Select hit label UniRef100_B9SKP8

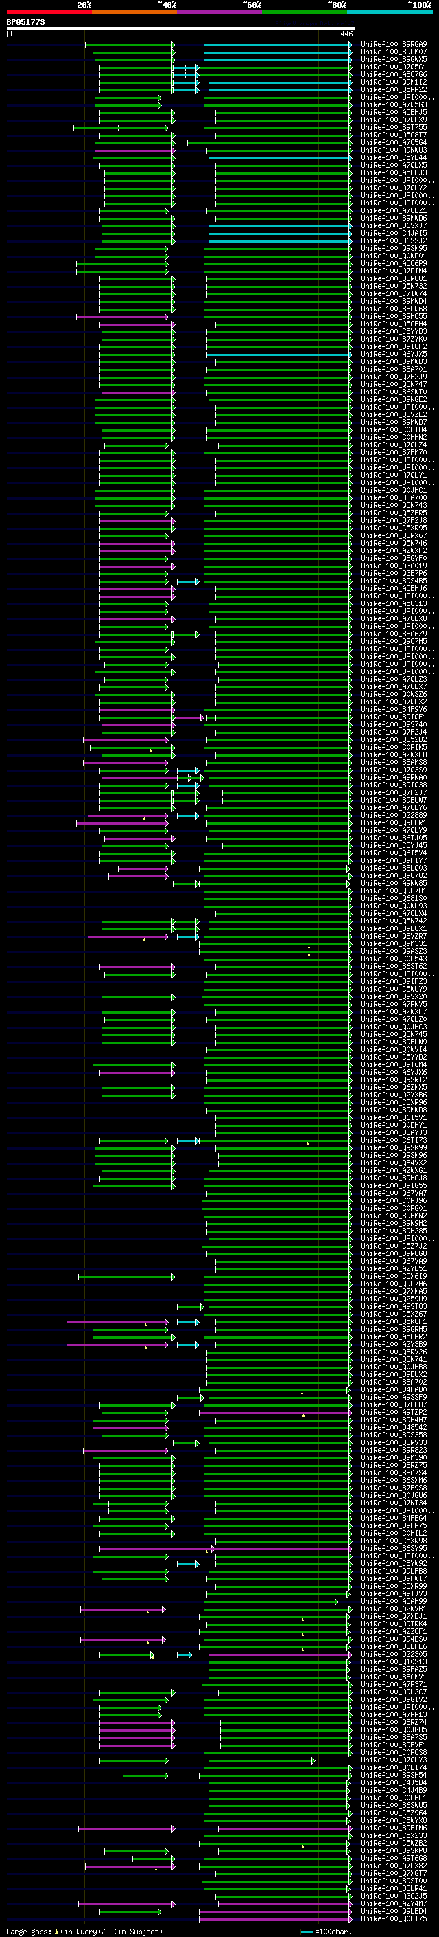pyautogui.click(x=394, y=1850)
